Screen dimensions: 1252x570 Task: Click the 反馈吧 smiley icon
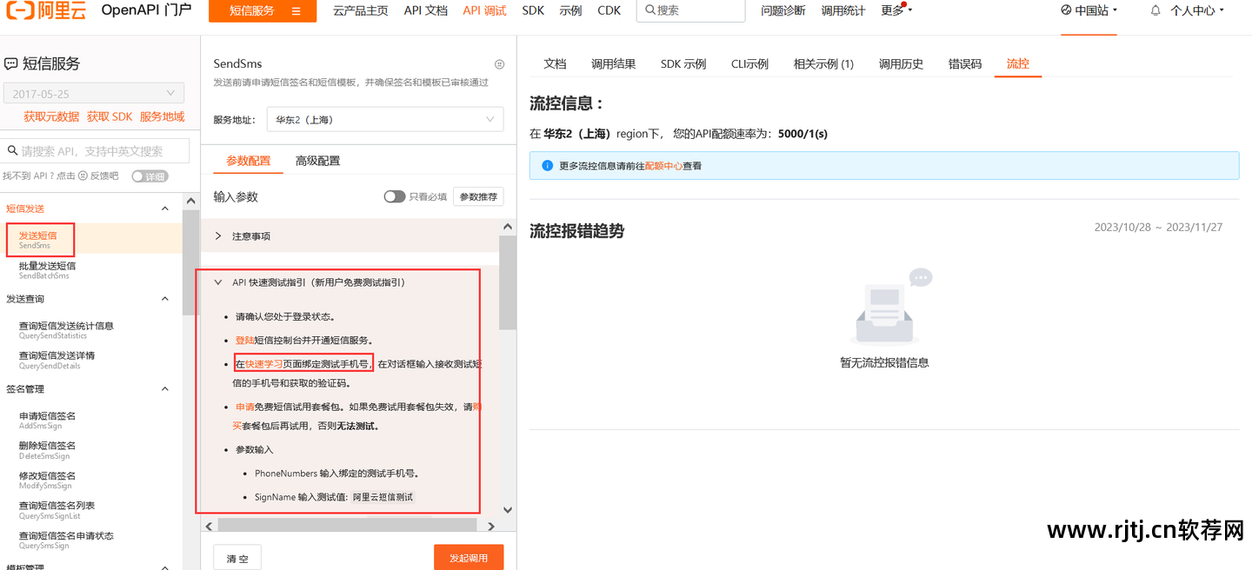coord(83,176)
